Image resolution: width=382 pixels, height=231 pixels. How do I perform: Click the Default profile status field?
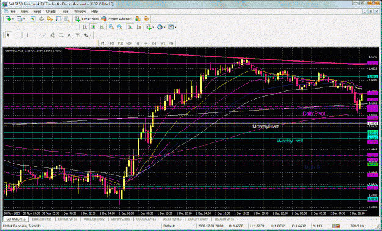coord(169,226)
